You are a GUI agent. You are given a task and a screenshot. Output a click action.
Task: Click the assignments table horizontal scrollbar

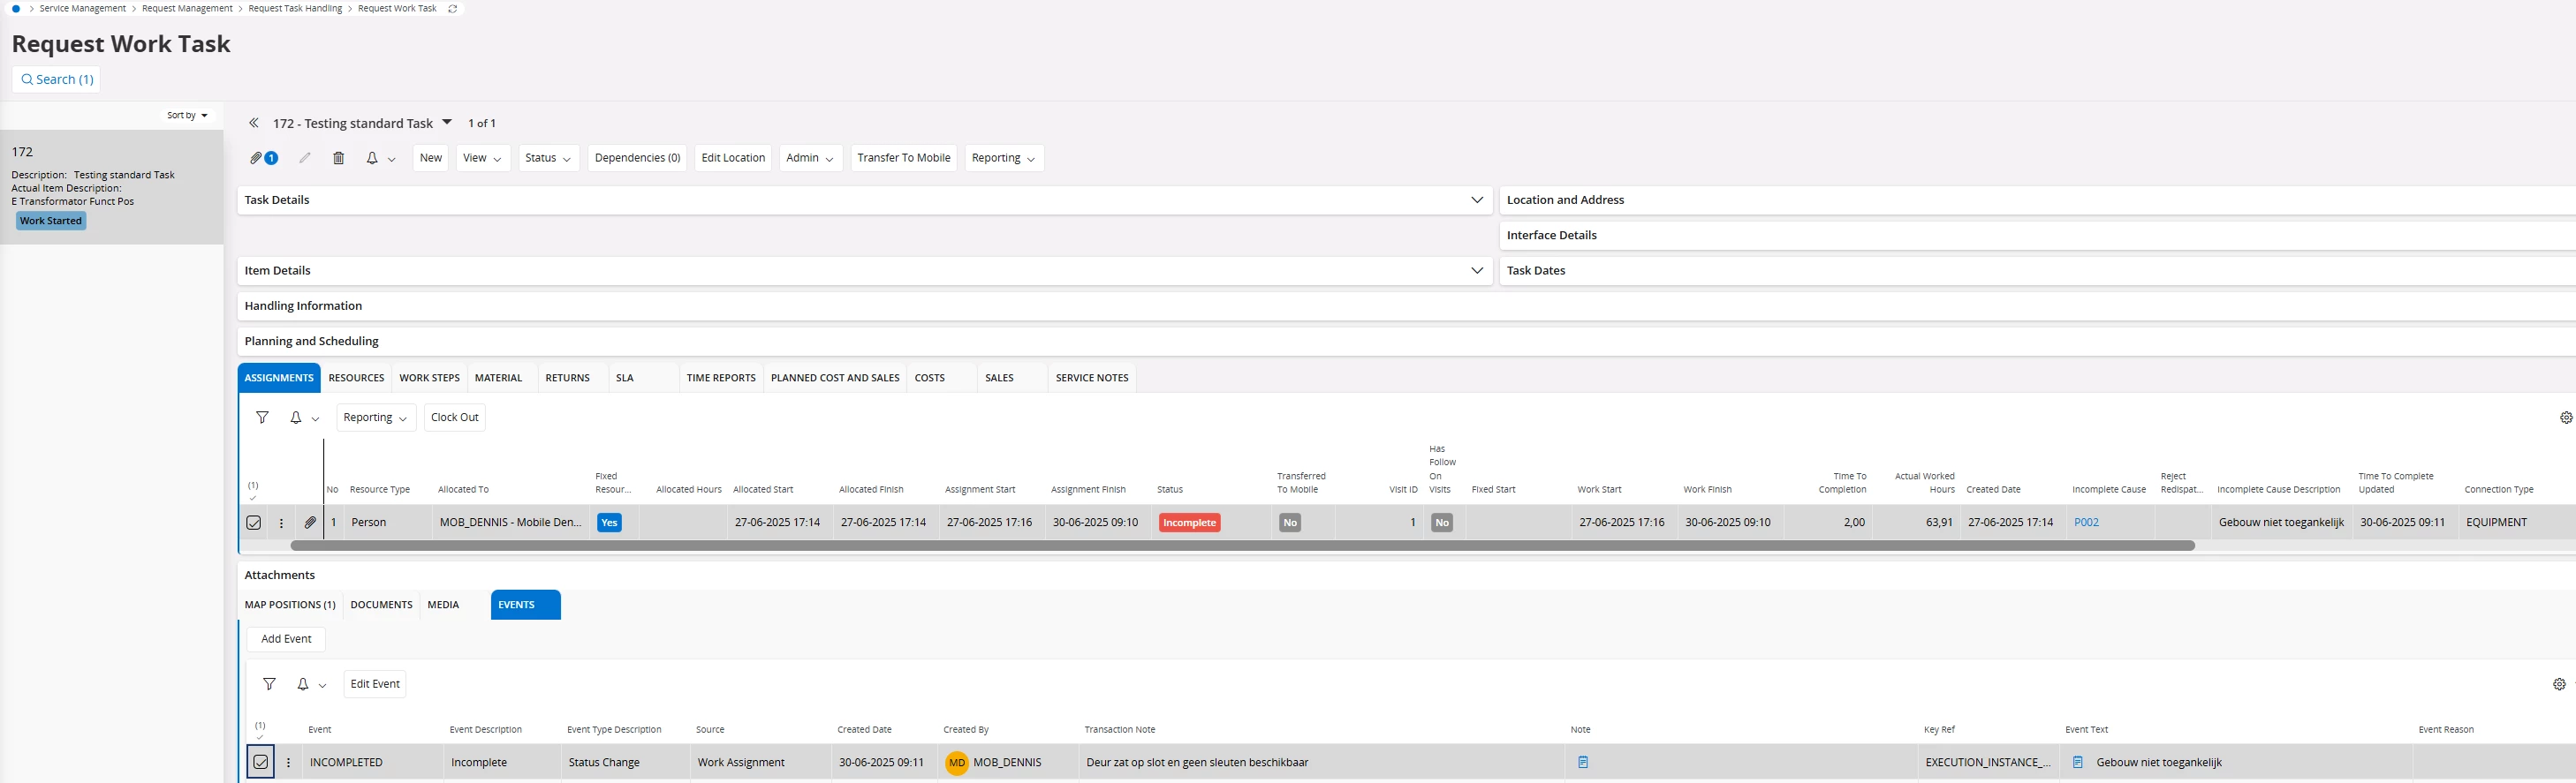point(1242,546)
